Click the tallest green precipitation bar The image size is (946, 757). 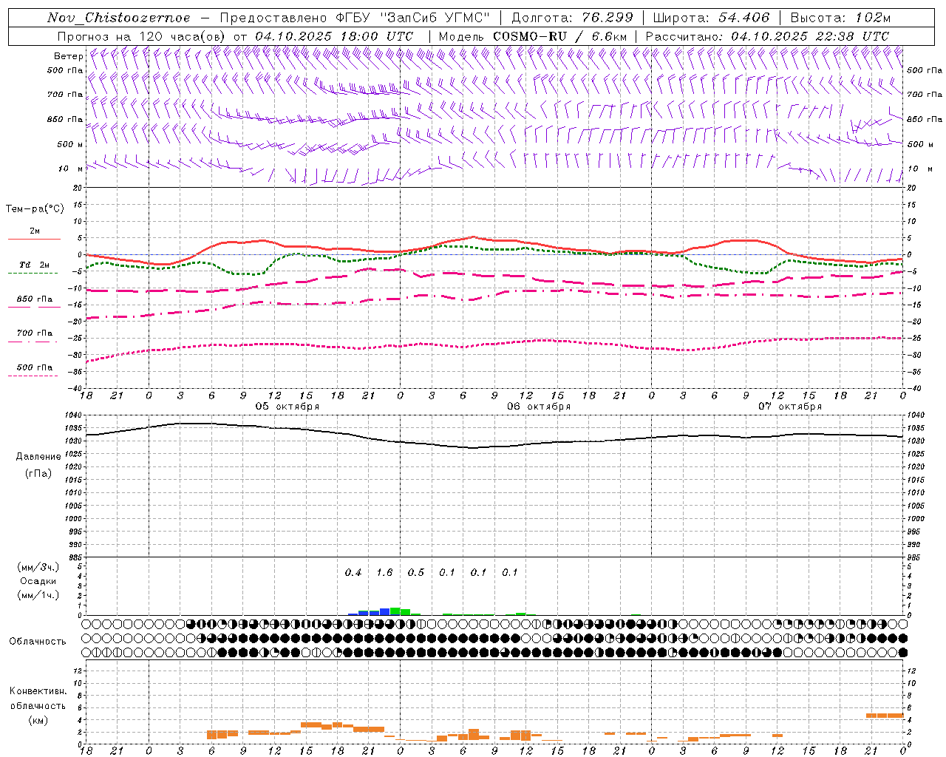pos(395,611)
